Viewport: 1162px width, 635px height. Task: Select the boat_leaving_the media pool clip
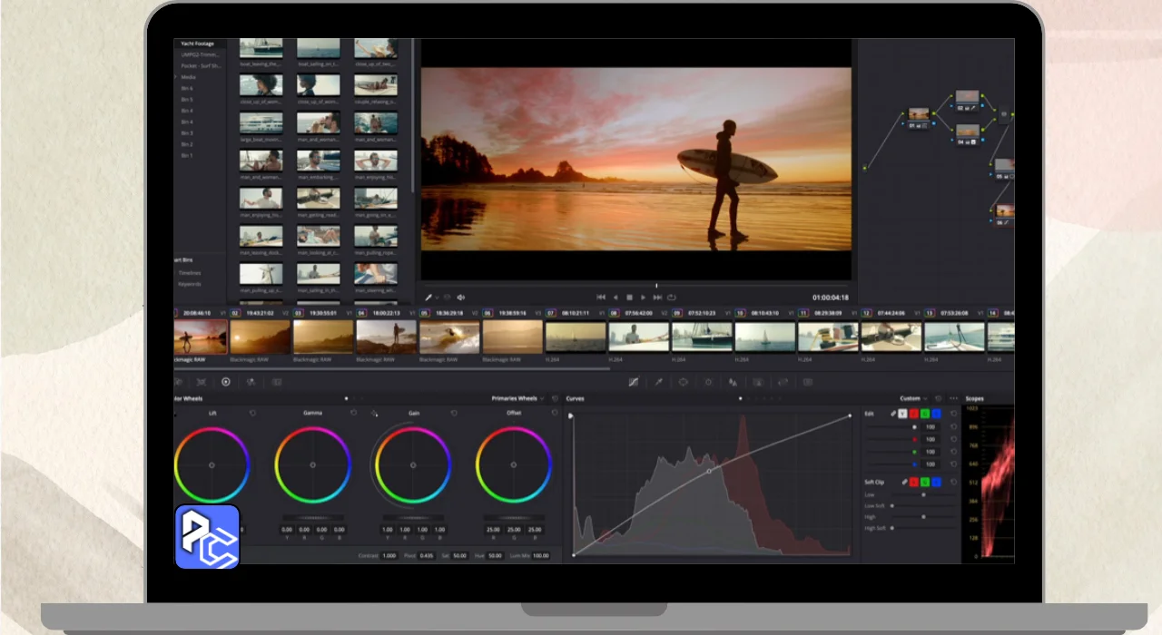261,49
